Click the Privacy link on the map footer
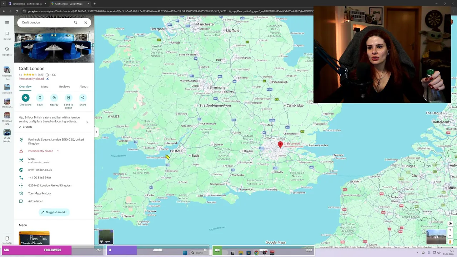The height and width of the screenshot is (257, 457). 406,247
